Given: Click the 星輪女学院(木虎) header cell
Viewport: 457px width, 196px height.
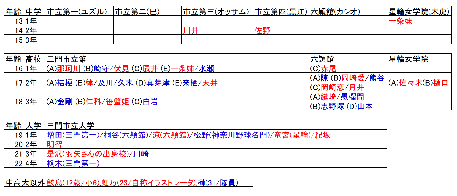Looking at the screenshot, I should point(419,11).
